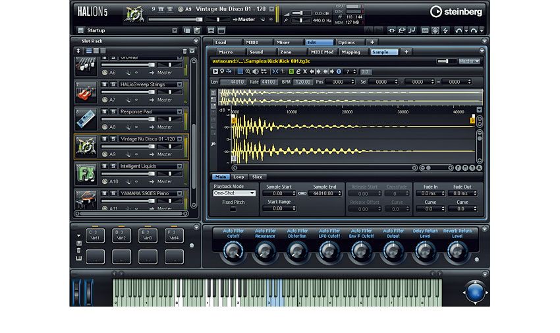Expand the Slot Rack panel menu arrow
Viewport: 560px width, 333px height.
[x=196, y=41]
